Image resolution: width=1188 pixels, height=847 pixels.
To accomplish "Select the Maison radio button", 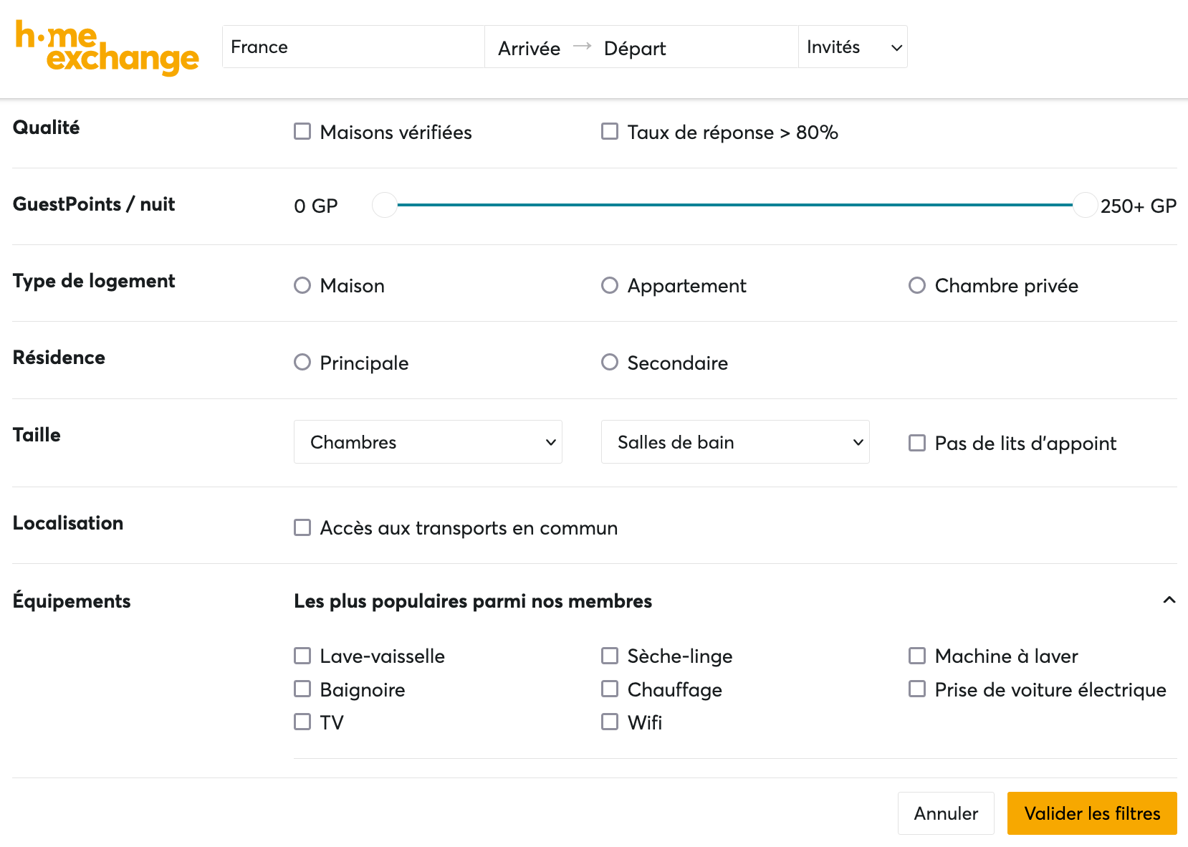I will [x=302, y=286].
